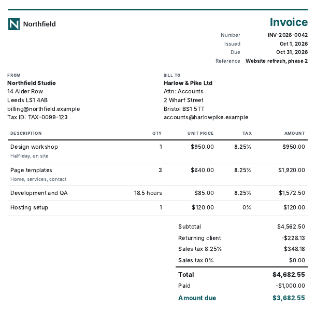Click the $1,920.00 amount
This screenshot has height=311, width=316.
292,170
